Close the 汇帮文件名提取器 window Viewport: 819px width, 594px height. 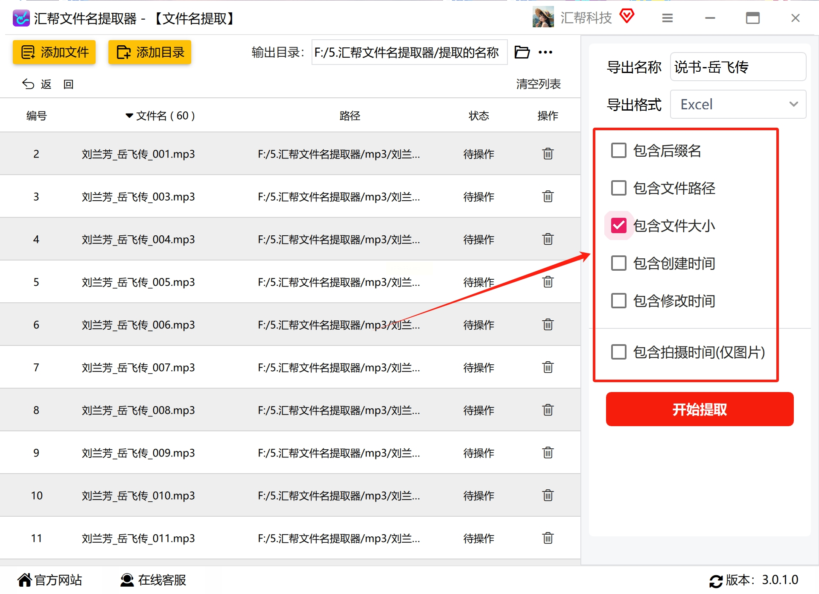click(796, 18)
